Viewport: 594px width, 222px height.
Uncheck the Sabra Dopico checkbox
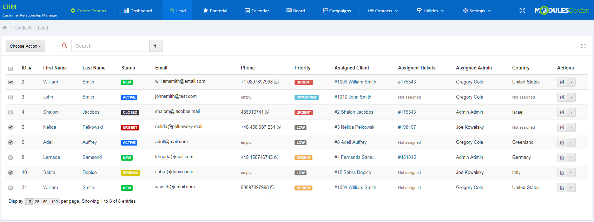11,173
